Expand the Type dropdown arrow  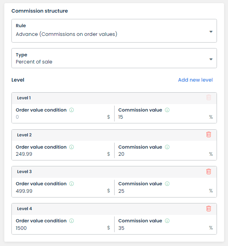click(211, 59)
